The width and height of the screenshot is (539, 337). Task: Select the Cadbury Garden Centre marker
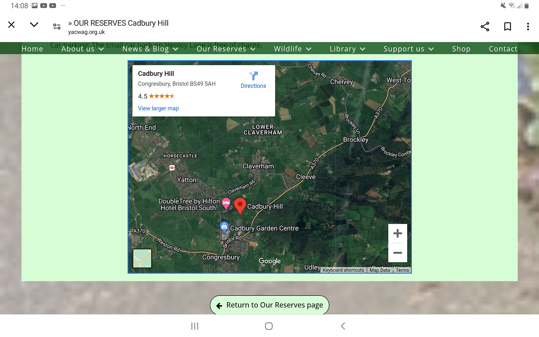pyautogui.click(x=224, y=227)
